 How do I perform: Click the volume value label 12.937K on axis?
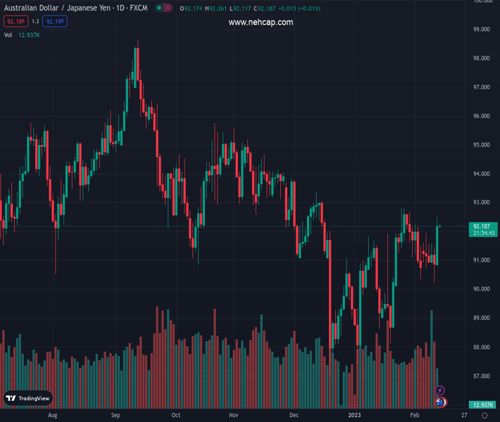482,405
